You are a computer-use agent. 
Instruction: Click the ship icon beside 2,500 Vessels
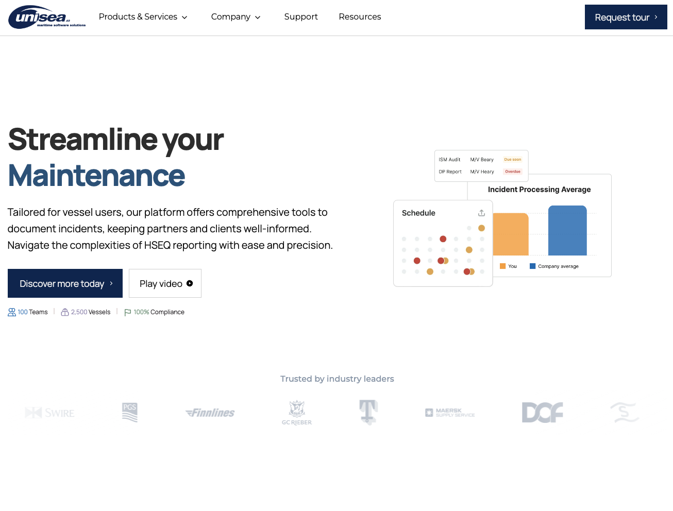pyautogui.click(x=65, y=312)
